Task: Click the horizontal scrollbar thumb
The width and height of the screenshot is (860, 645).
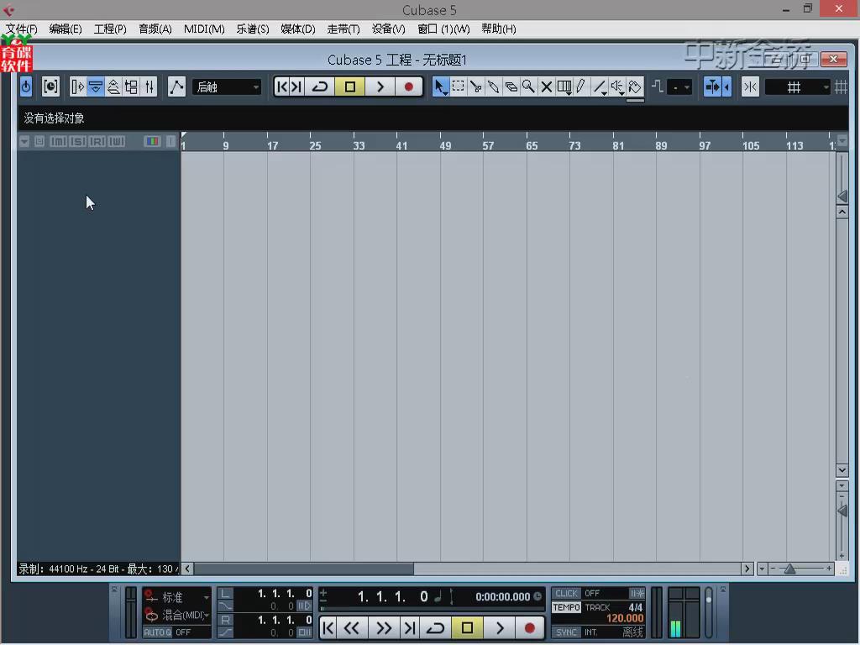Action: click(x=303, y=569)
